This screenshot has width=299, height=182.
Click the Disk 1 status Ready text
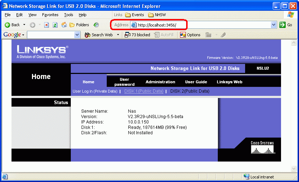tap(157, 127)
